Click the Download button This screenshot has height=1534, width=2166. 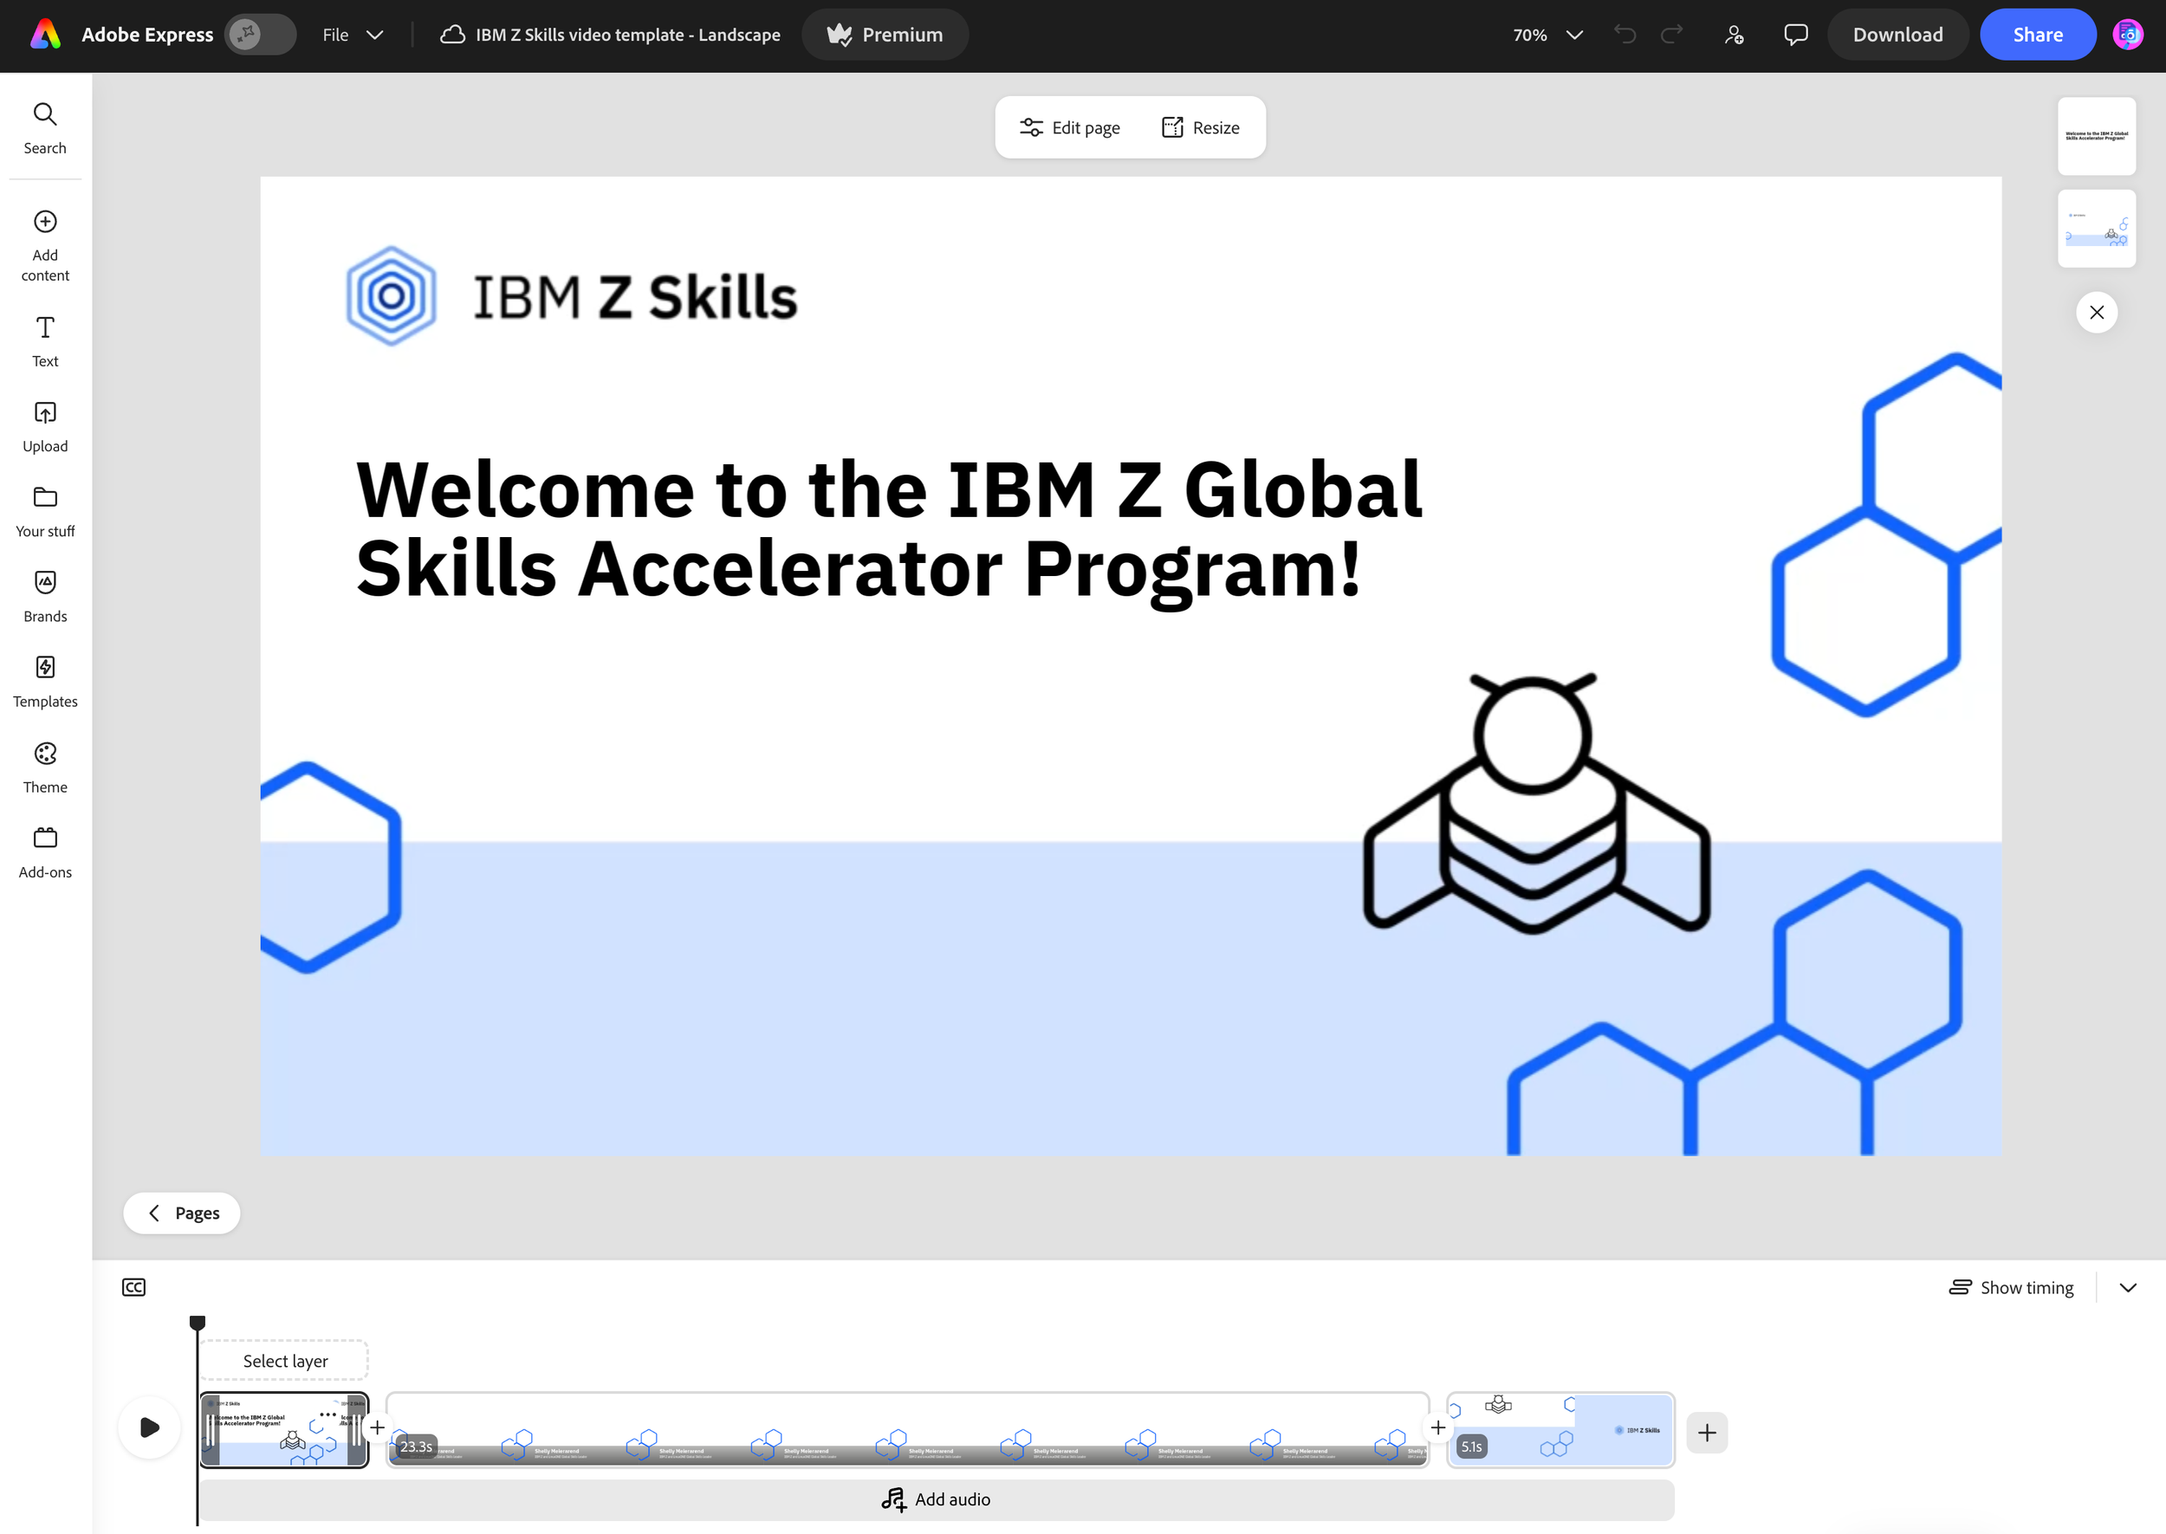pyautogui.click(x=1897, y=35)
